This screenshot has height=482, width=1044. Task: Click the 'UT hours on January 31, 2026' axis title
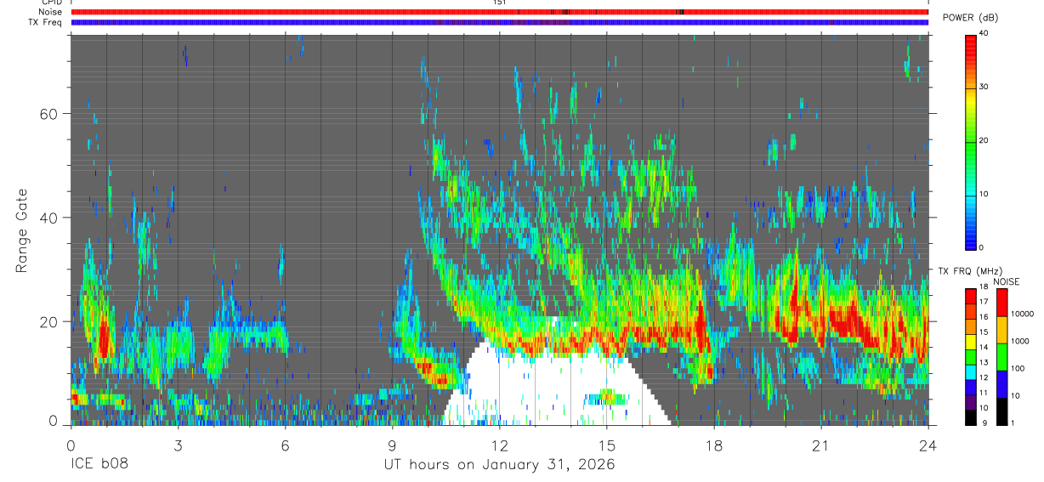point(499,465)
